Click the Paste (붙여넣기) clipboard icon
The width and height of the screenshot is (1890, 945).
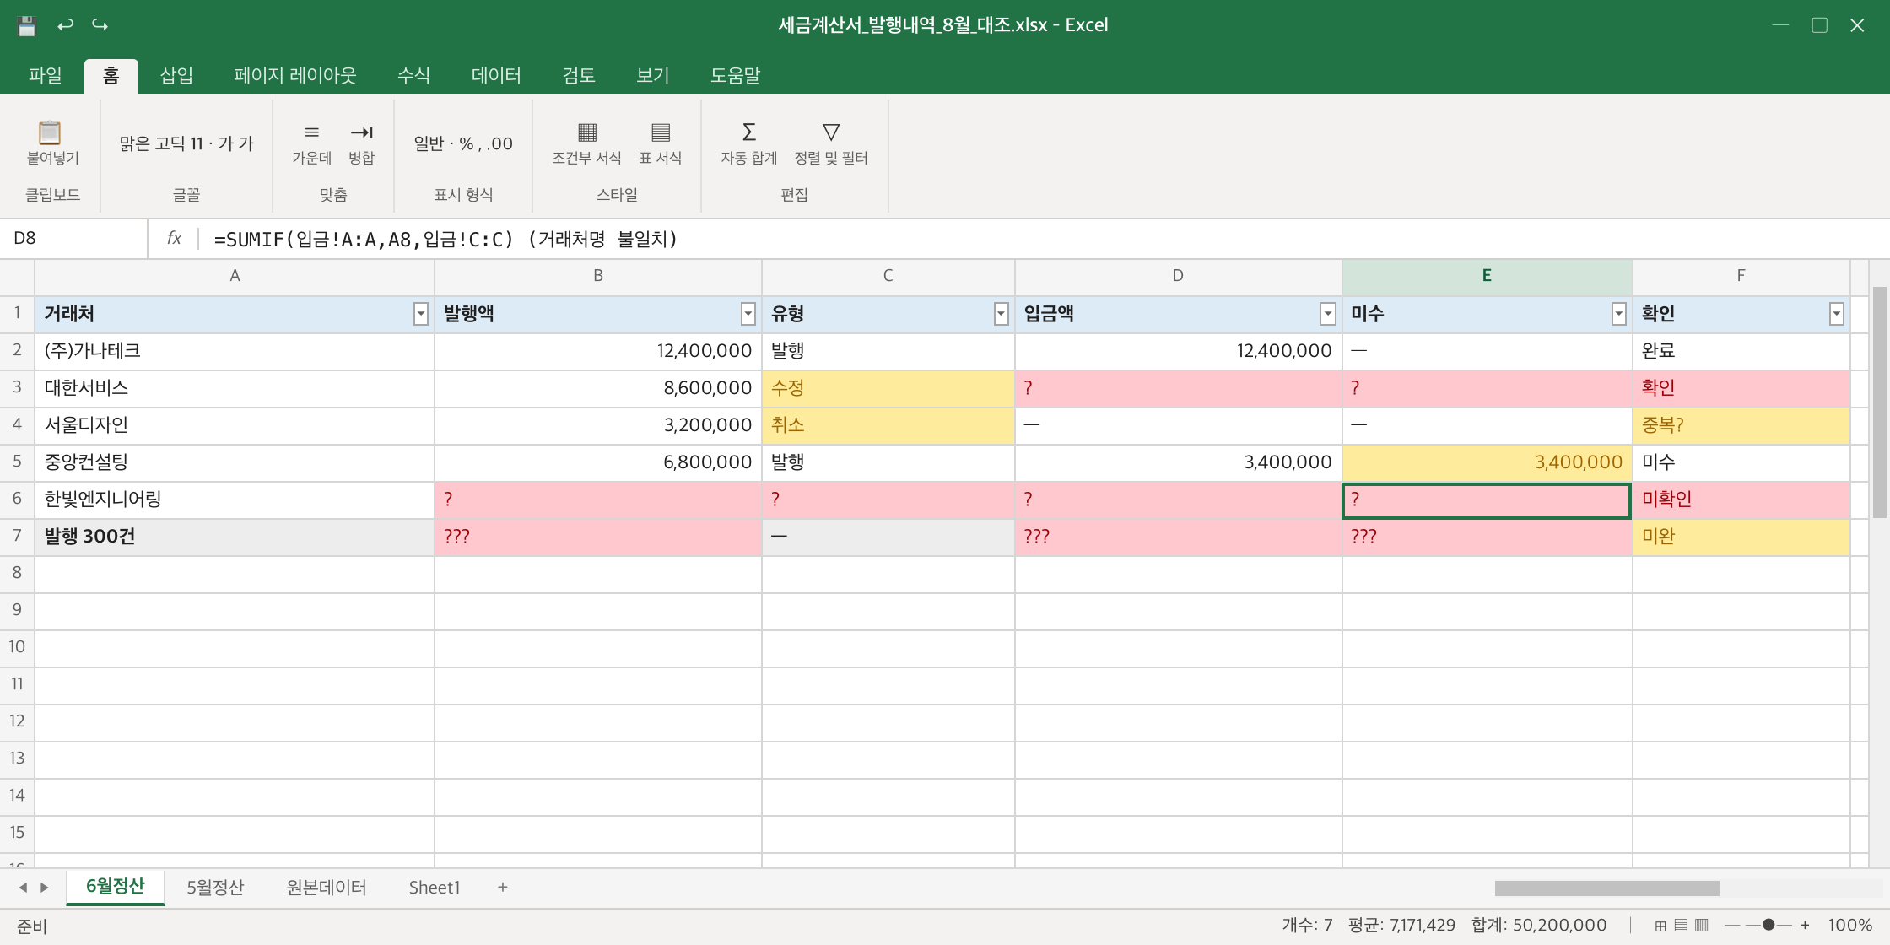click(51, 132)
